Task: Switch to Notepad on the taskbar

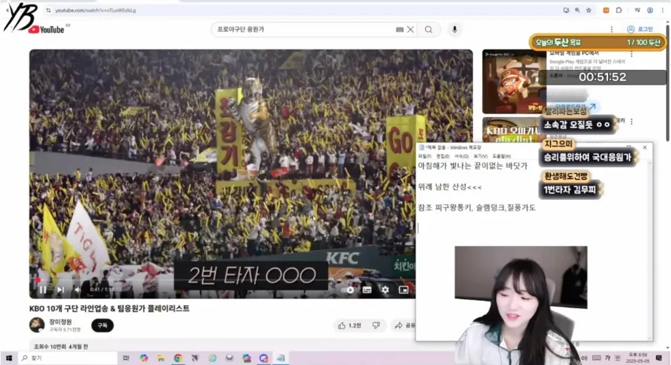Action: 281,357
